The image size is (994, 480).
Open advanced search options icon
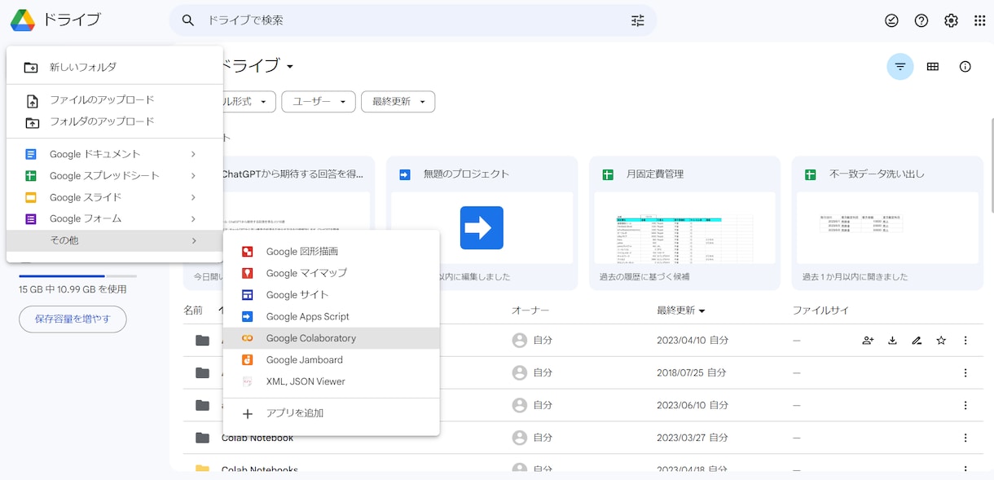638,20
